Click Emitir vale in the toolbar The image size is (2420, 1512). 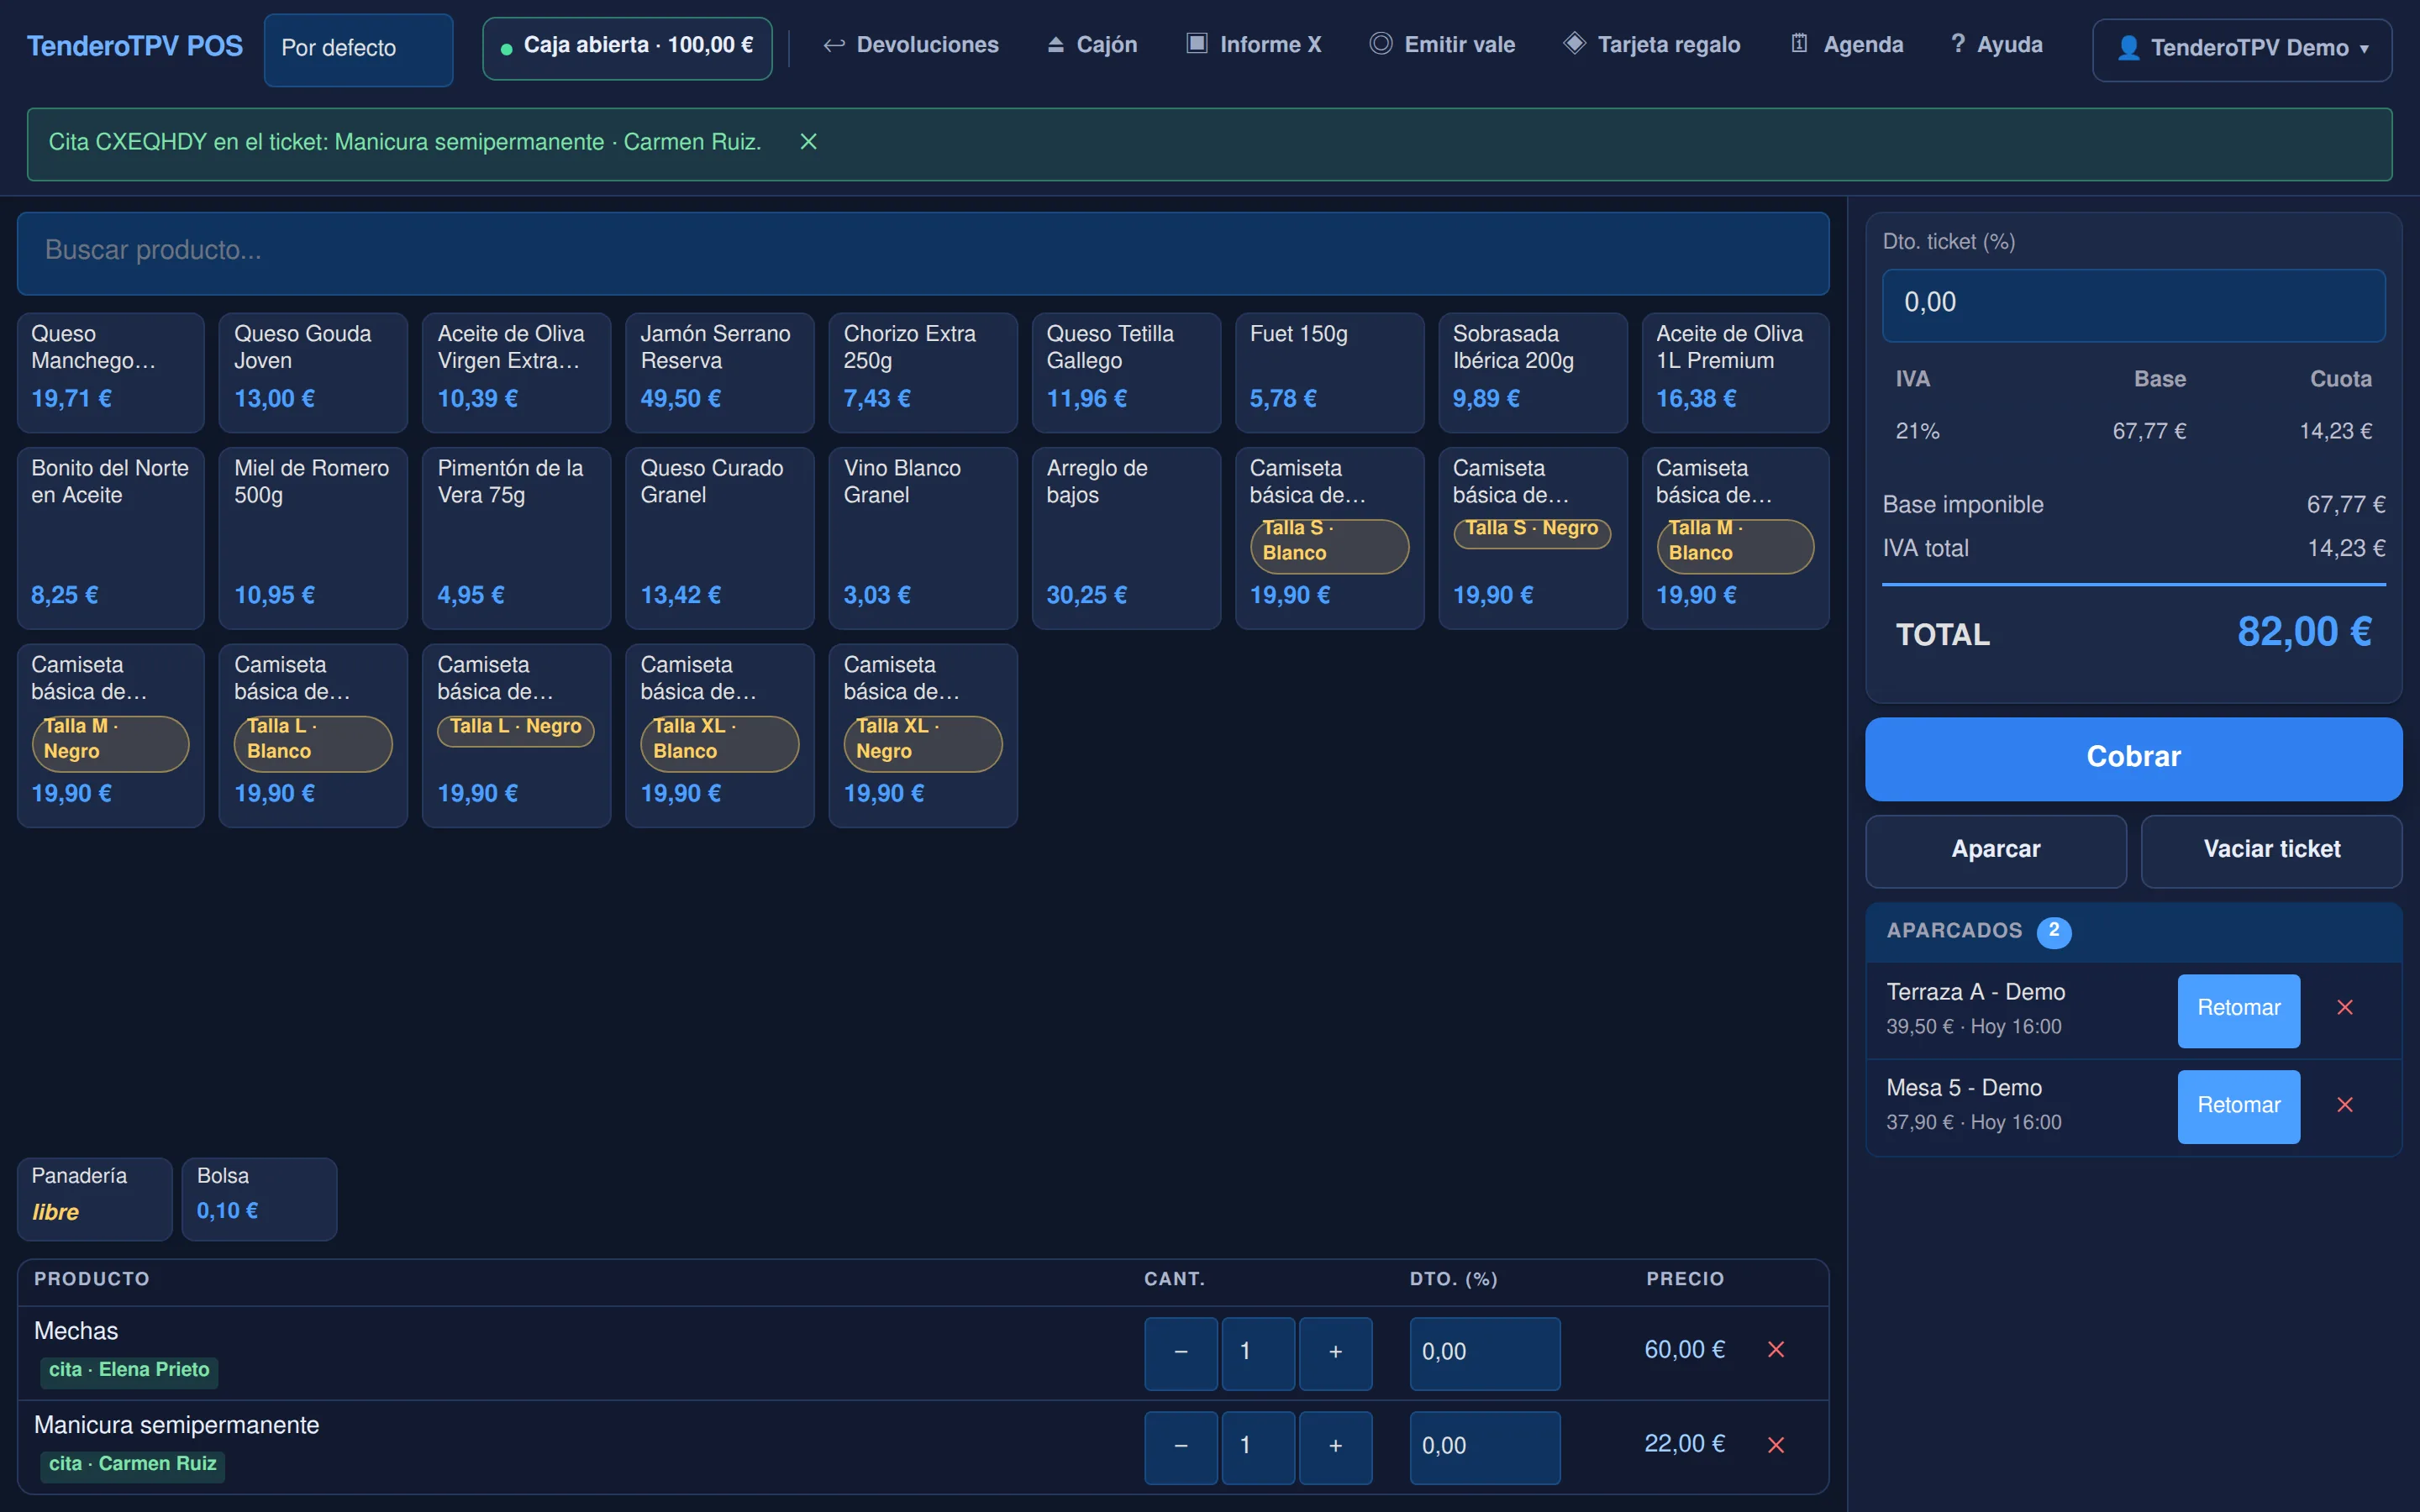point(1442,45)
